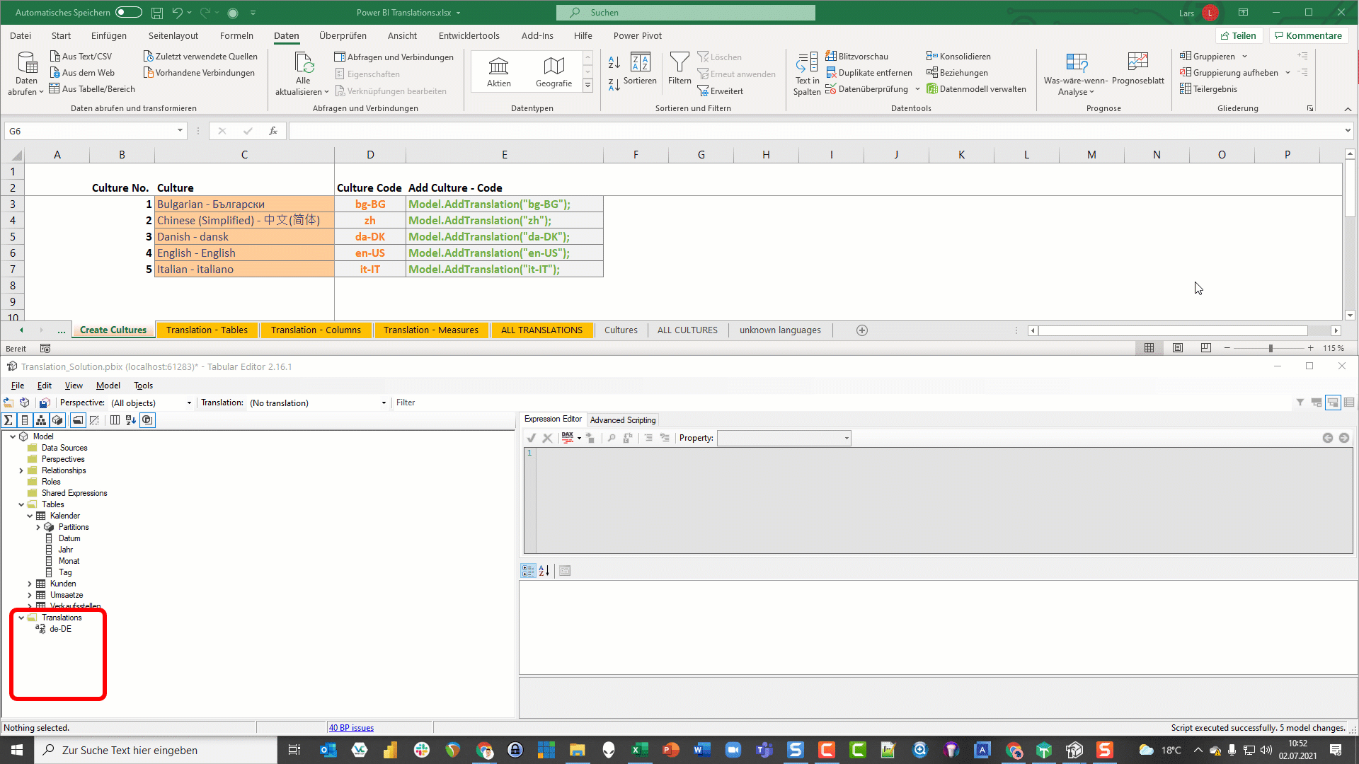Toggle show hidden objects button
Screen dimensions: 1359x764
point(94,420)
